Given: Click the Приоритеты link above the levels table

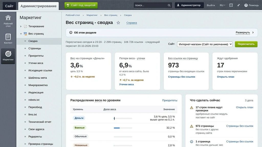Looking at the screenshot, I should pyautogui.click(x=170, y=100).
